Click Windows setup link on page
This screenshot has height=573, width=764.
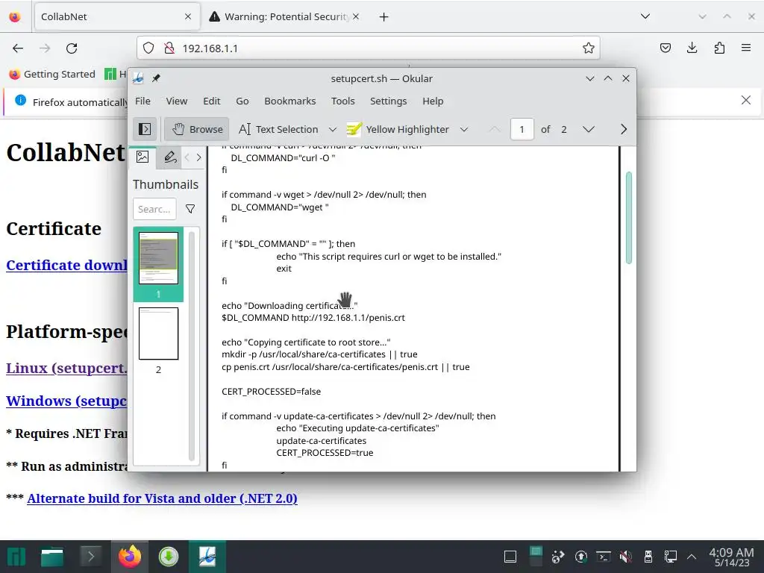pyautogui.click(x=66, y=401)
